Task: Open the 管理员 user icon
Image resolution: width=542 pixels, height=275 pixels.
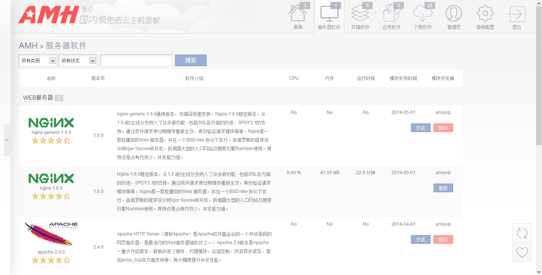Action: [454, 14]
